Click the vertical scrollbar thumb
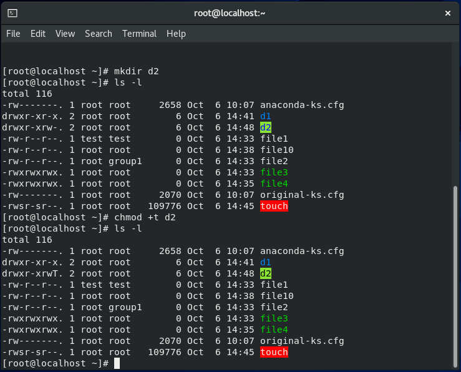461x372 pixels. (x=455, y=277)
